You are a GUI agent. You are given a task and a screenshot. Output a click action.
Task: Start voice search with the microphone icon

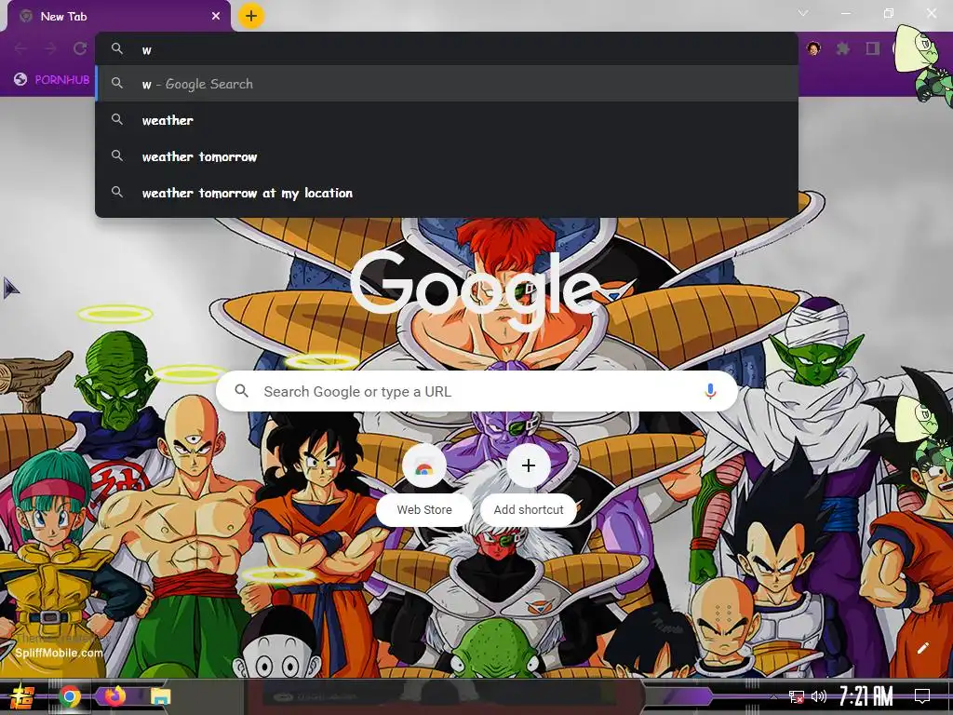point(710,392)
